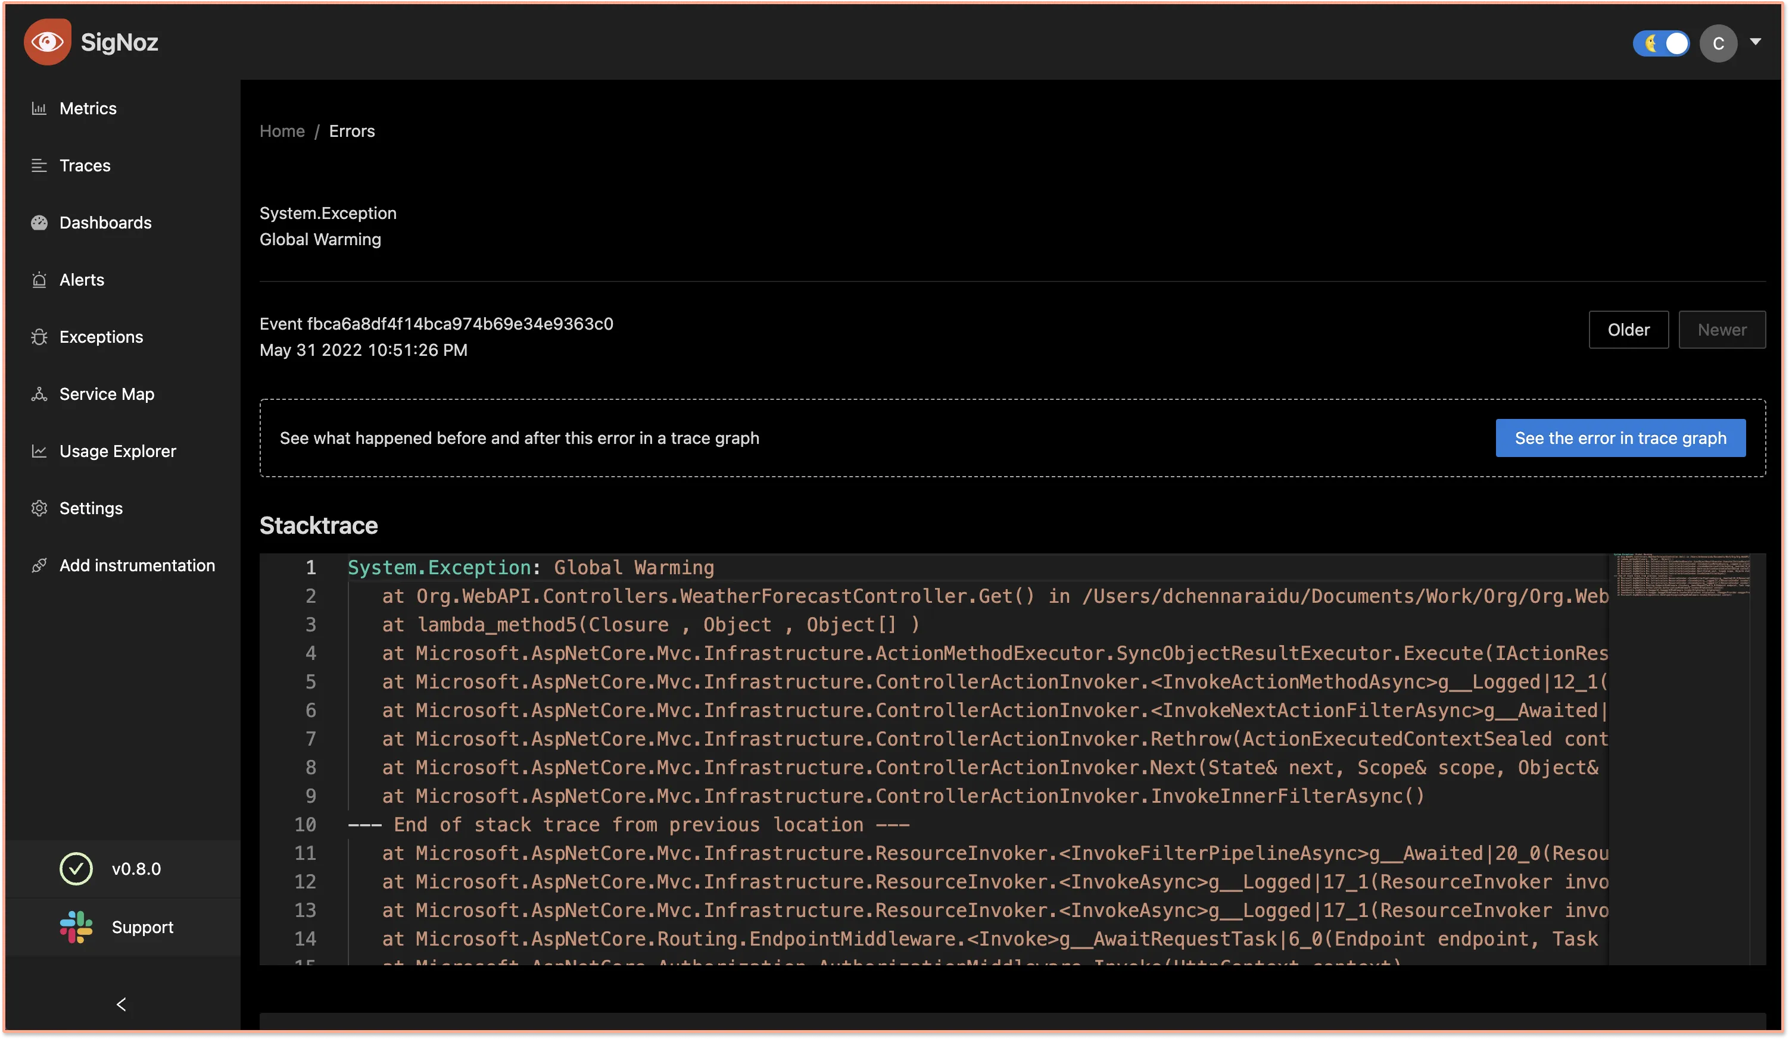Click the stacktrace minimap preview
Viewport: 1789px width, 1039px height.
point(1682,574)
